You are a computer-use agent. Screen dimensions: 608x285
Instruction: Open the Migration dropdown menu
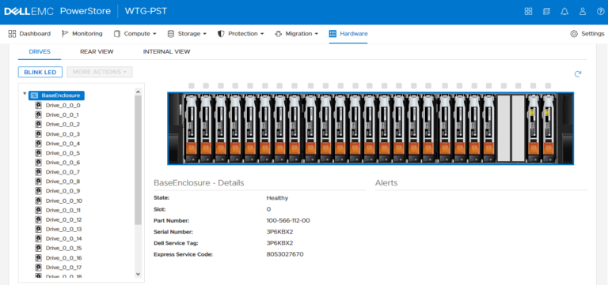point(296,34)
